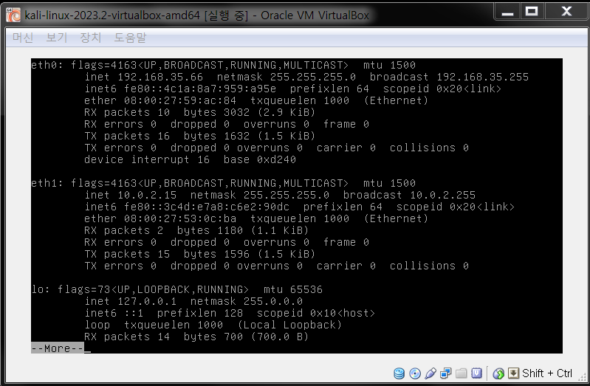The height and width of the screenshot is (386, 590).
Task: Click the eth1: interface label
Action: coord(48,183)
